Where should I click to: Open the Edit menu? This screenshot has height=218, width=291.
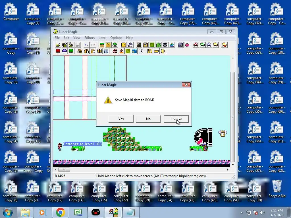(66, 38)
